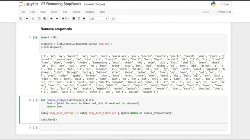Save notebook with the save icon

21,18
